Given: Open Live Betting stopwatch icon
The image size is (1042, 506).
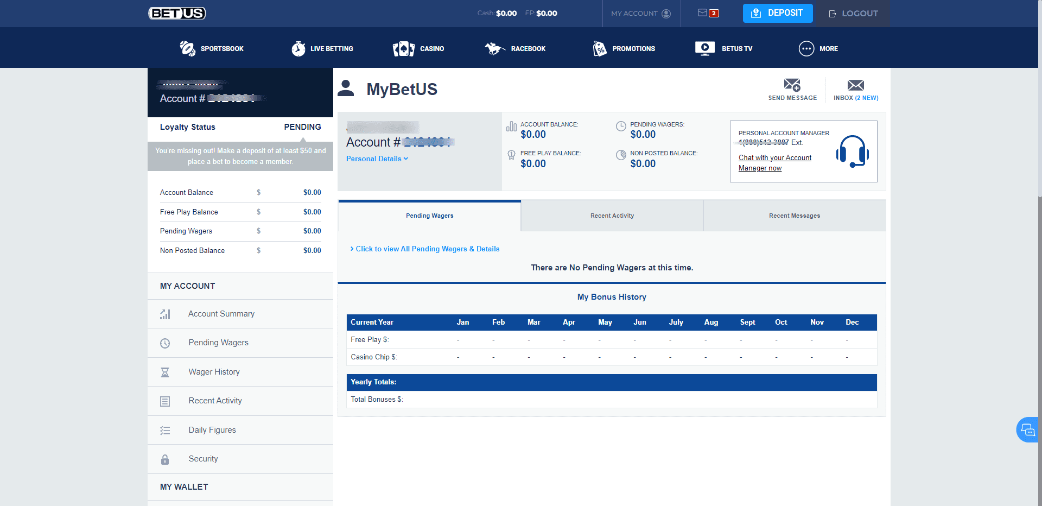Looking at the screenshot, I should click(298, 48).
